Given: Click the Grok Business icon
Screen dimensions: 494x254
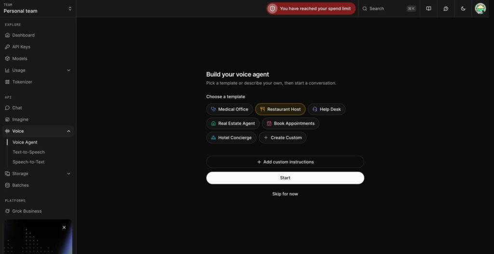Looking at the screenshot, I should coord(7,211).
